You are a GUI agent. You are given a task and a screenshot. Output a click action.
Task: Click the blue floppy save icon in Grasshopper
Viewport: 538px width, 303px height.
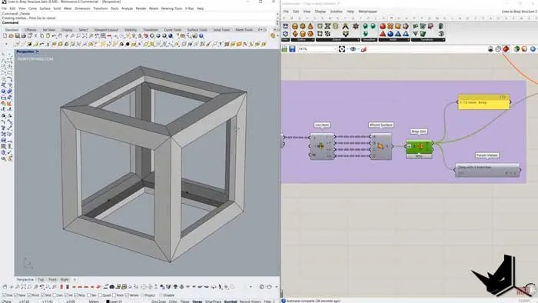pos(292,49)
